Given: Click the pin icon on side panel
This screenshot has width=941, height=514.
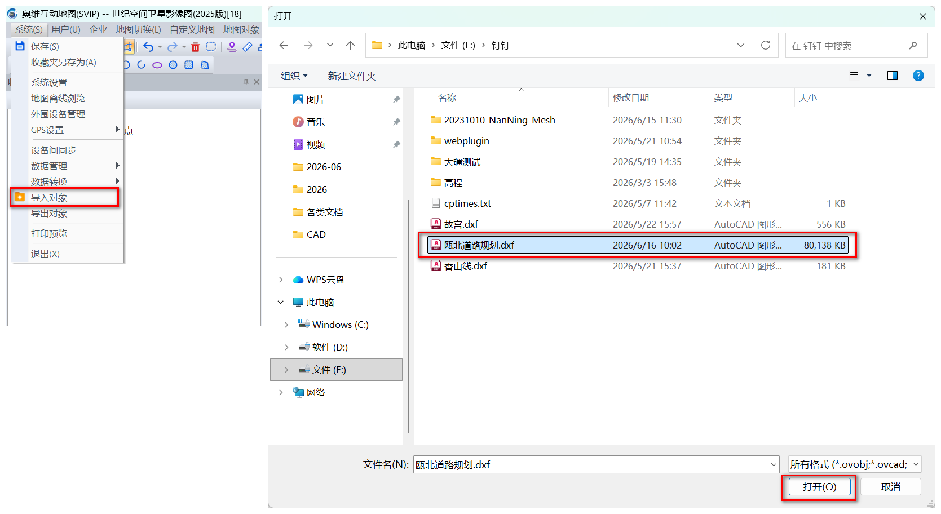Looking at the screenshot, I should tap(246, 82).
